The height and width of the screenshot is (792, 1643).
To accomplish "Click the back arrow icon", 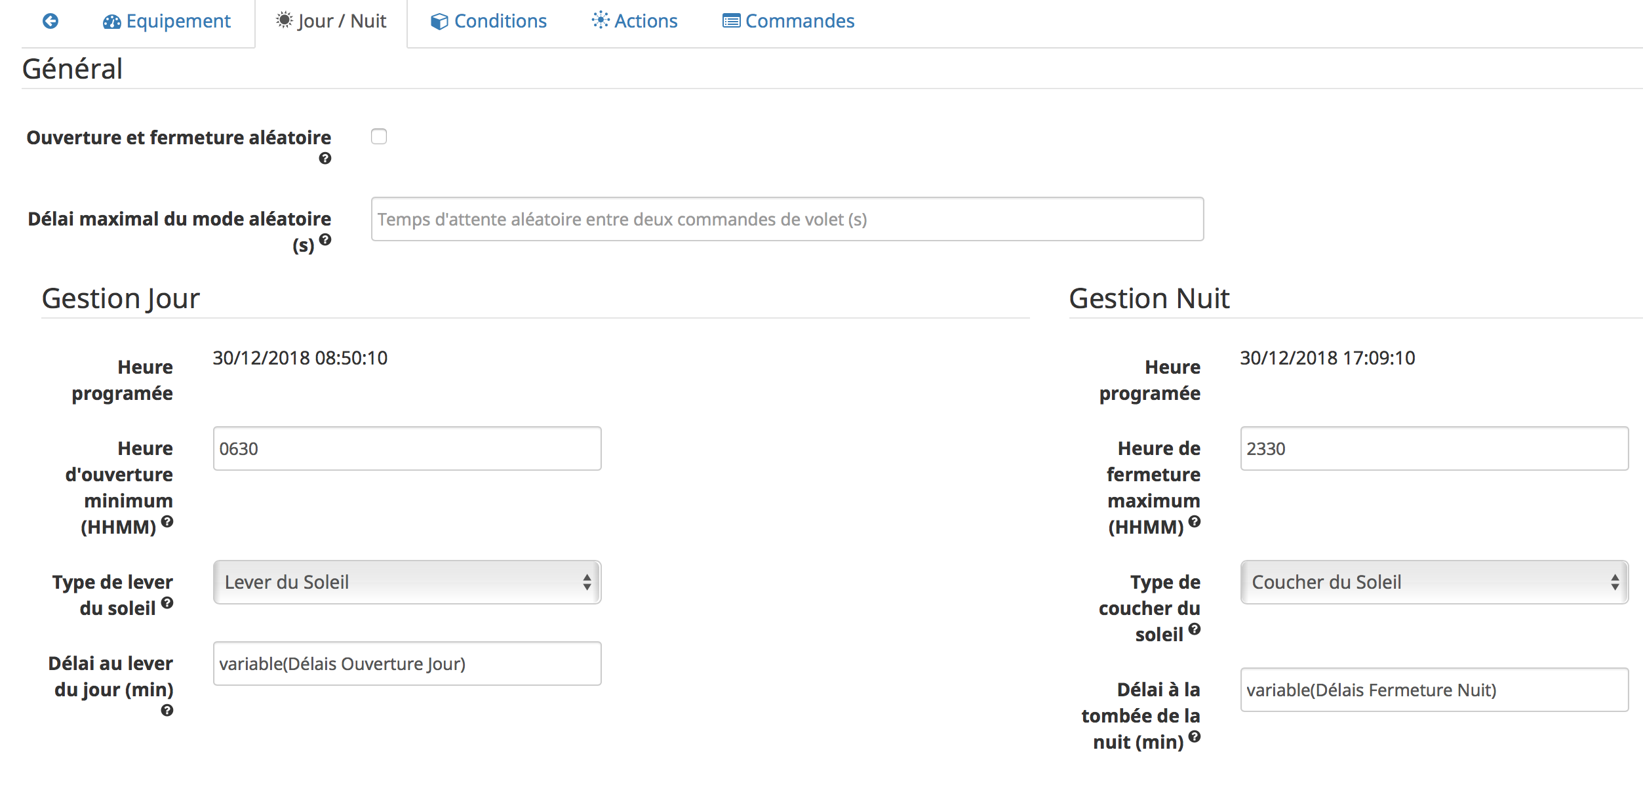I will coord(50,21).
